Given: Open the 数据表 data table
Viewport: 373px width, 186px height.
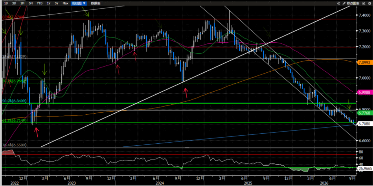Looking at the screenshot, I should point(96,3).
